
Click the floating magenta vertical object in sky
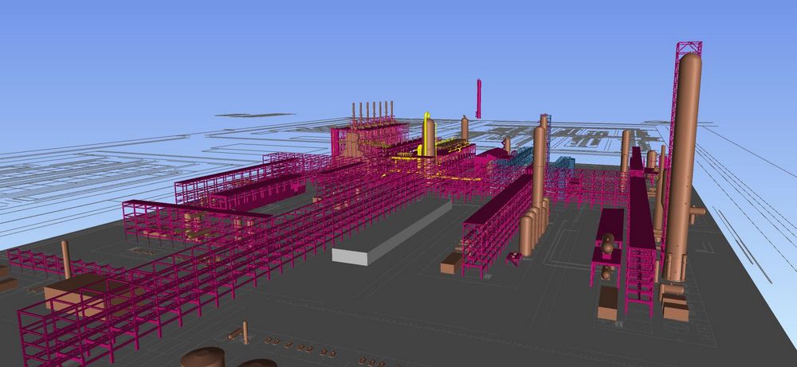478,98
